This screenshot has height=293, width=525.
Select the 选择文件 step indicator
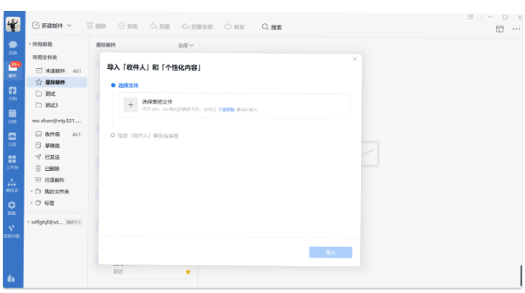click(124, 85)
